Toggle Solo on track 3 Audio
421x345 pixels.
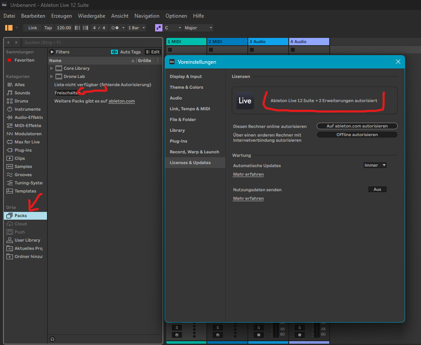tap(259, 328)
